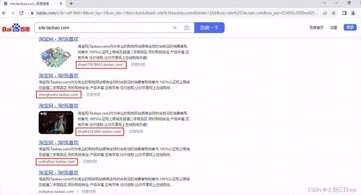Click the Baidu logo
Image resolution: width=361 pixels, height=195 pixels.
point(16,28)
